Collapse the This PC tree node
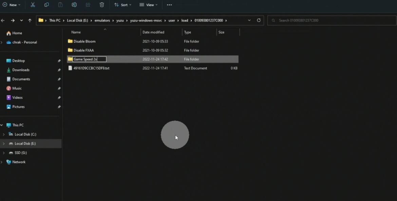This screenshot has width=397, height=201. [2, 125]
